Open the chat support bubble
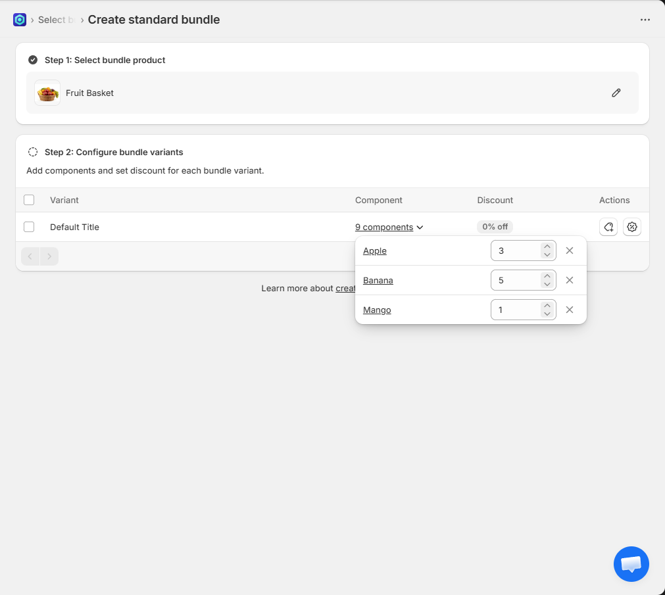 [631, 564]
